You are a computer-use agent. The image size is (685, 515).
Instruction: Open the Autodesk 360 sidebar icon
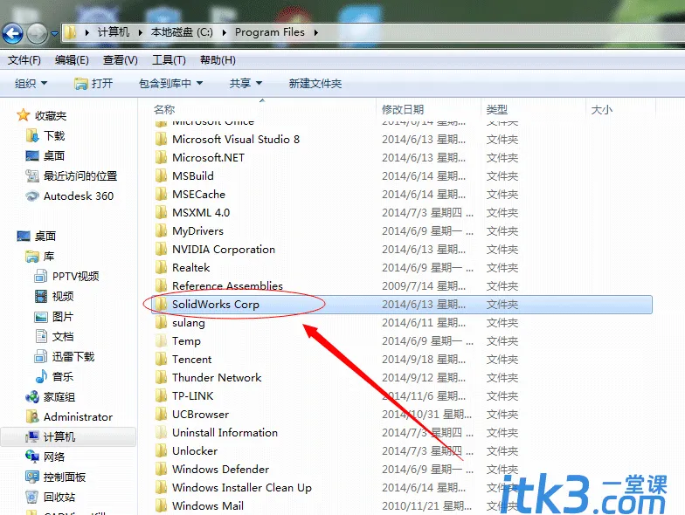pyautogui.click(x=32, y=196)
